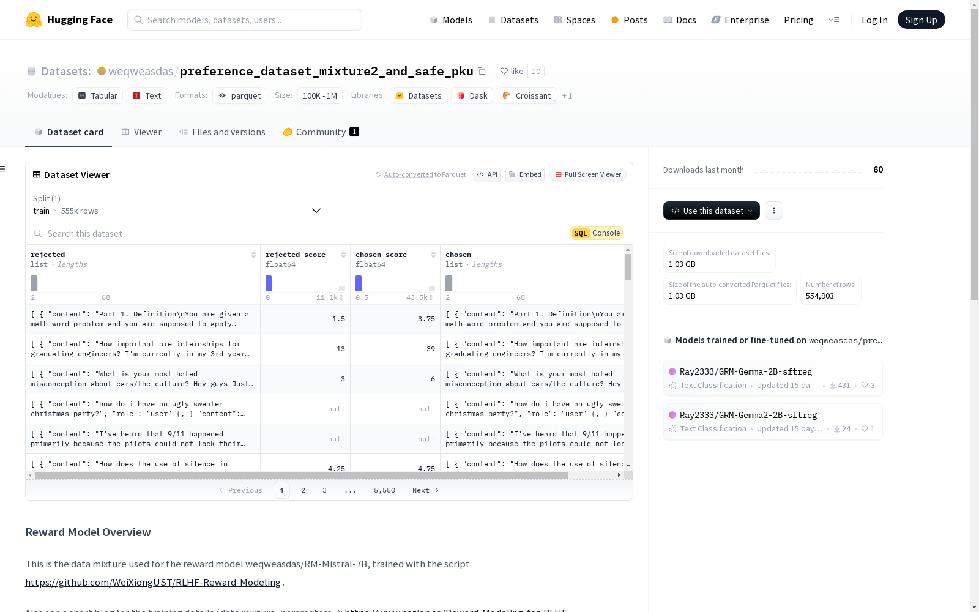Click the like count 10
Image resolution: width=979 pixels, height=612 pixels.
536,71
